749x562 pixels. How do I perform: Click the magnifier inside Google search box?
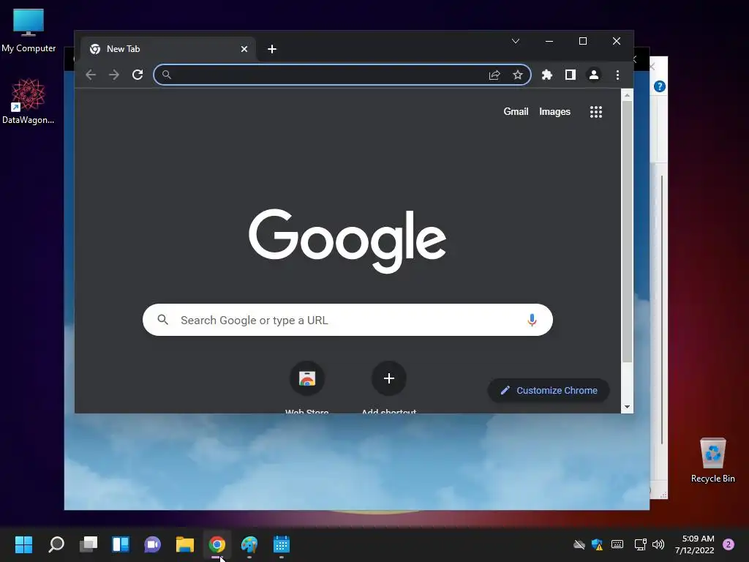[163, 320]
